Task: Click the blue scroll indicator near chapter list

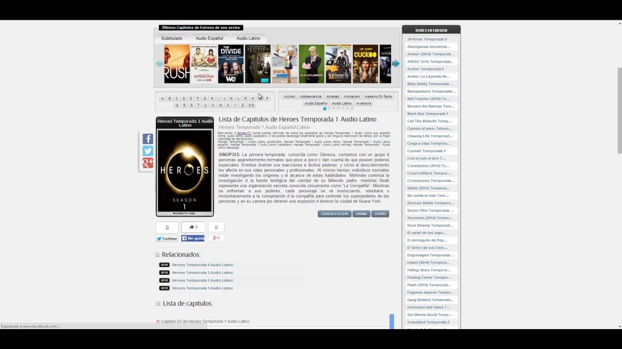Action: click(392, 321)
